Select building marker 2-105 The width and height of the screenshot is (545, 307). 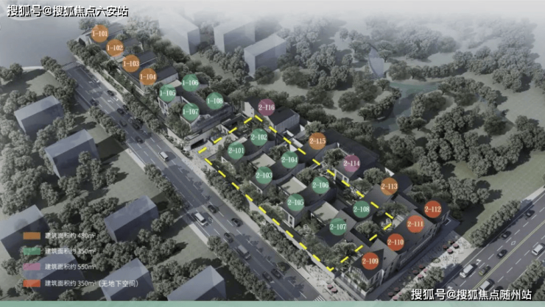pos(296,203)
